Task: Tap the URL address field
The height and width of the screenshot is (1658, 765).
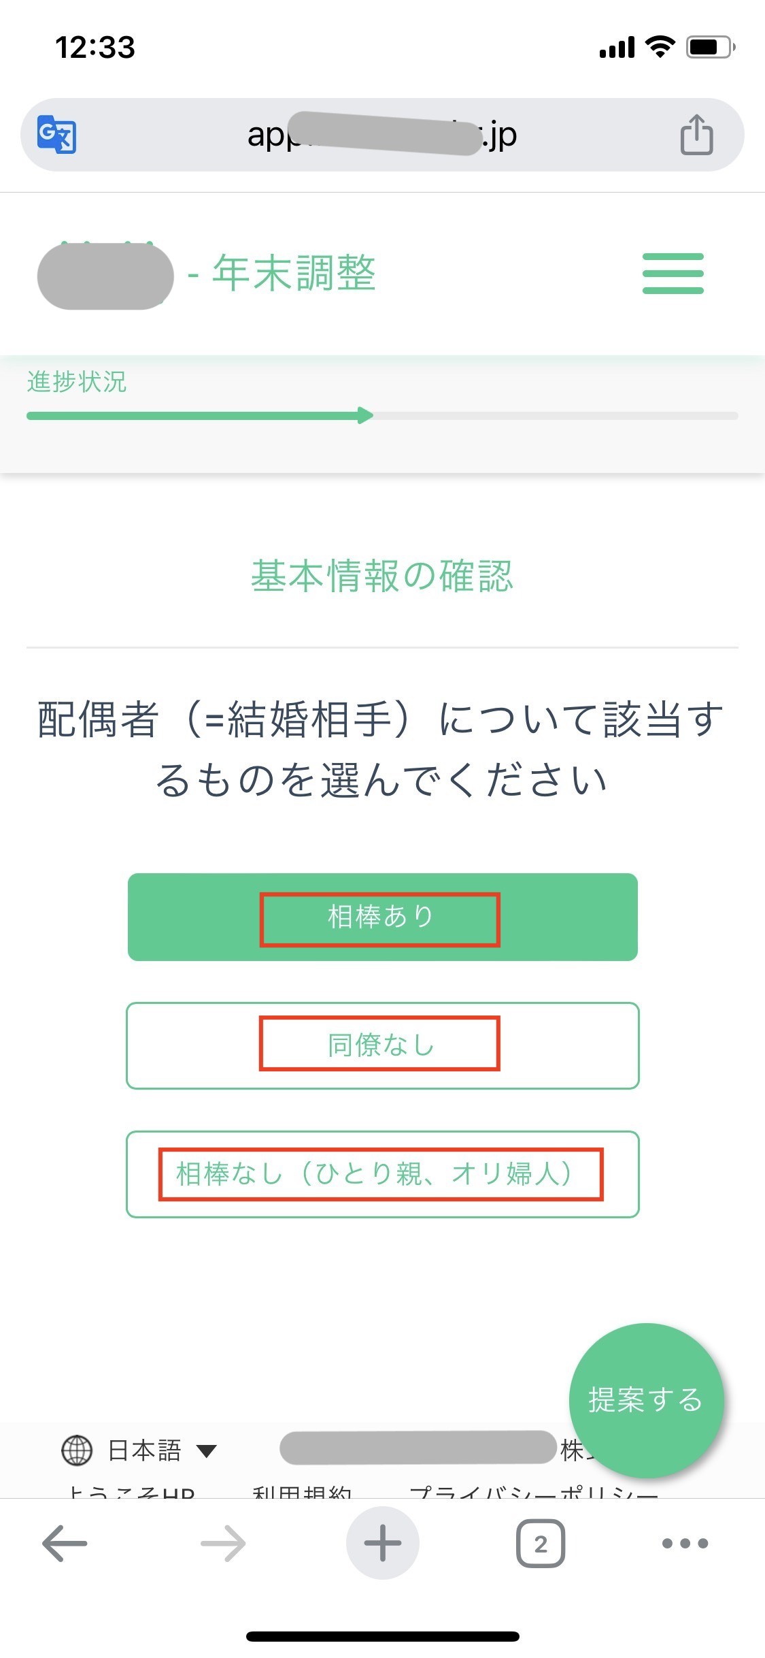Action: click(382, 135)
